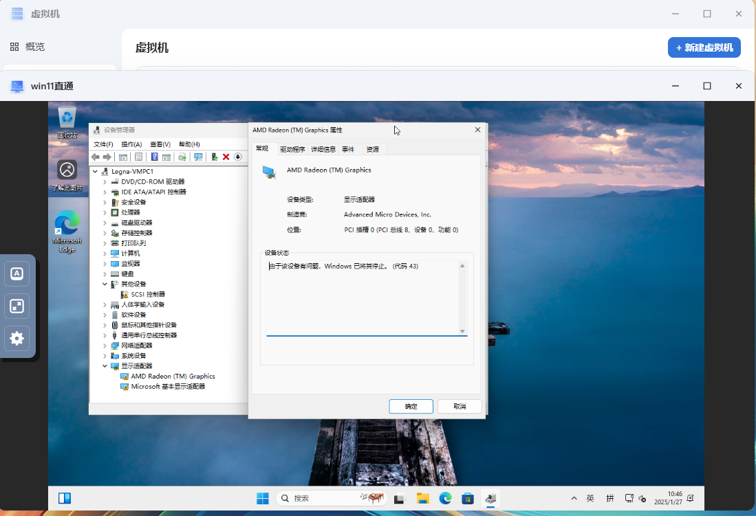The height and width of the screenshot is (516, 756).
Task: Click the Task View taskbar icon
Action: coord(399,498)
